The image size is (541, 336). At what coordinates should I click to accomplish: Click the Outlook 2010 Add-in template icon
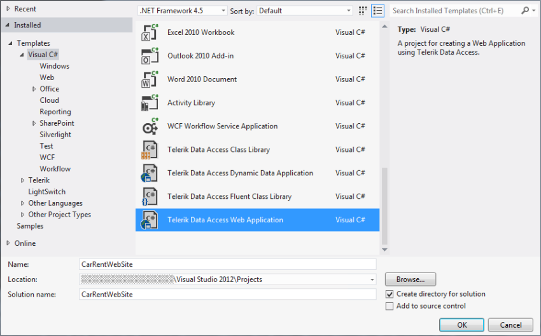(x=150, y=56)
